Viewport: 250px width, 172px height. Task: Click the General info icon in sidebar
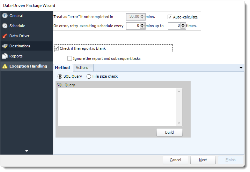tap(5, 16)
